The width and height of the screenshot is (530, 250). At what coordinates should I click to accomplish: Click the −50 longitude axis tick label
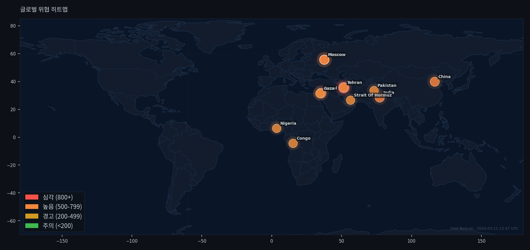click(202, 241)
